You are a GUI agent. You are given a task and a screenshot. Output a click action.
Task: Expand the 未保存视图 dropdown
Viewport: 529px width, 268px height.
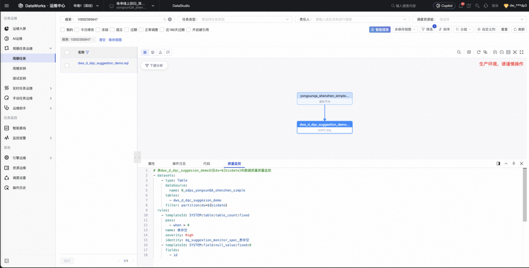405,30
